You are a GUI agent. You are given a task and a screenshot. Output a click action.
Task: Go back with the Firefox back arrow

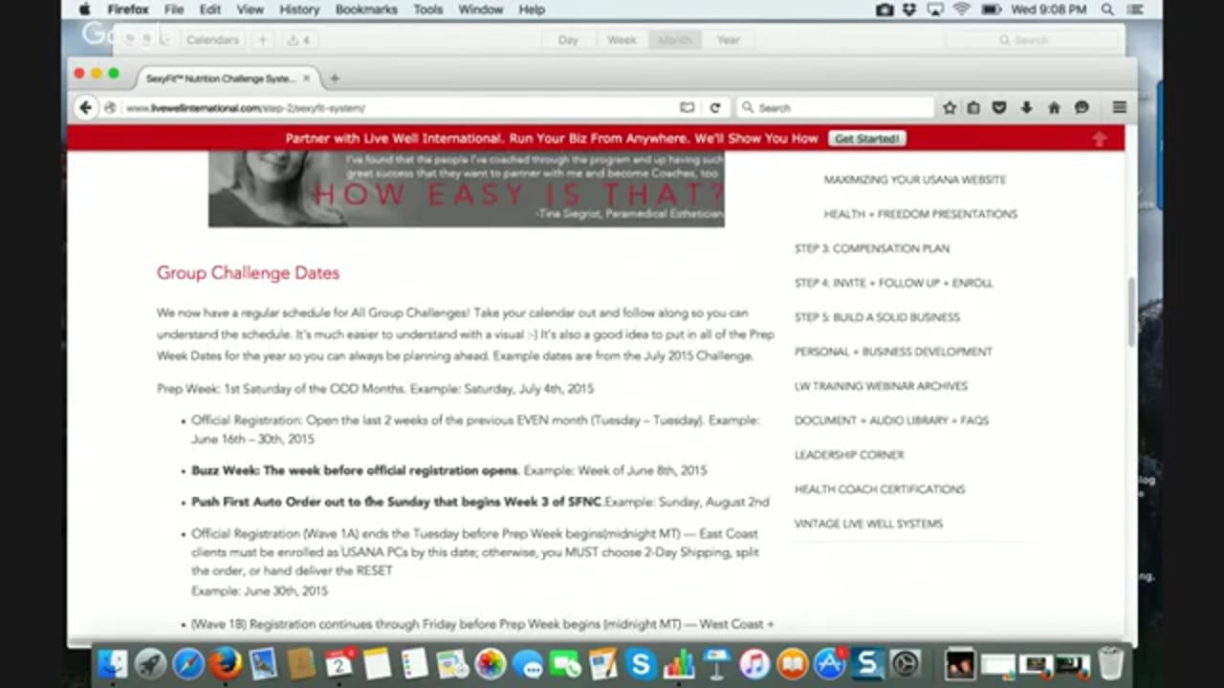86,108
